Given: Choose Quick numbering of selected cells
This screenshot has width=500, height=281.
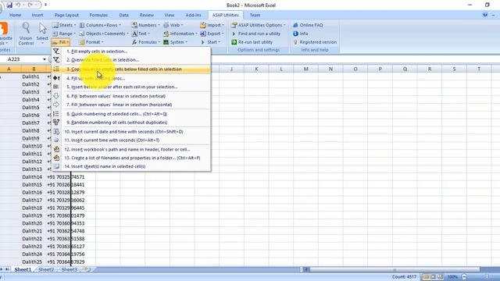Looking at the screenshot, I should coord(130,114).
